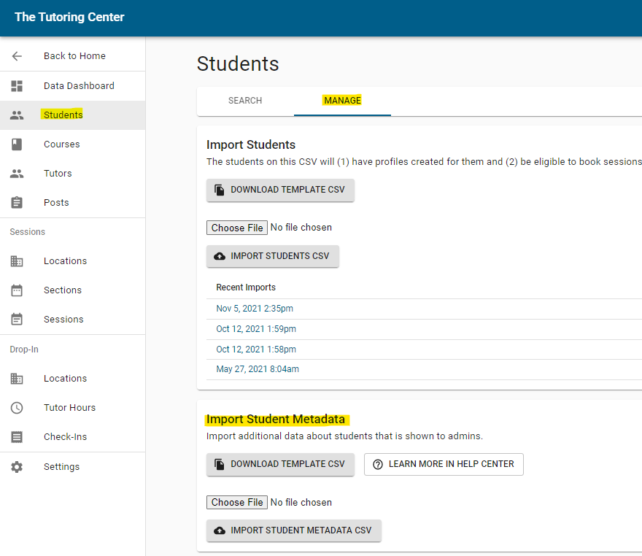Select the people icon beside Tutors

(x=17, y=174)
